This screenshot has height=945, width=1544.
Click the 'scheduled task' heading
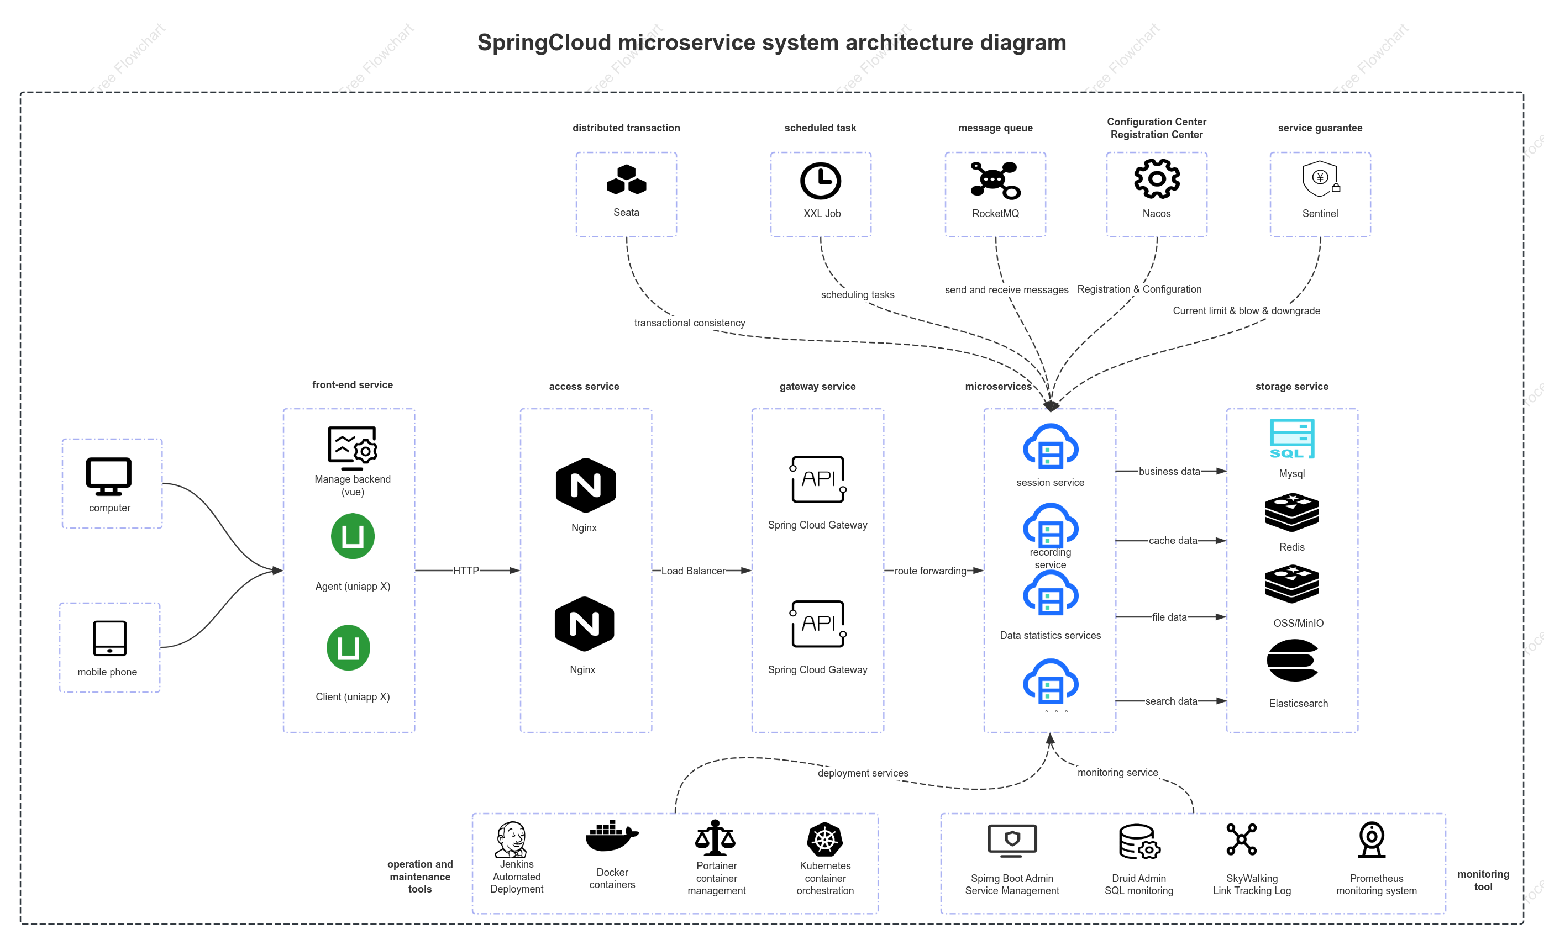coord(820,128)
